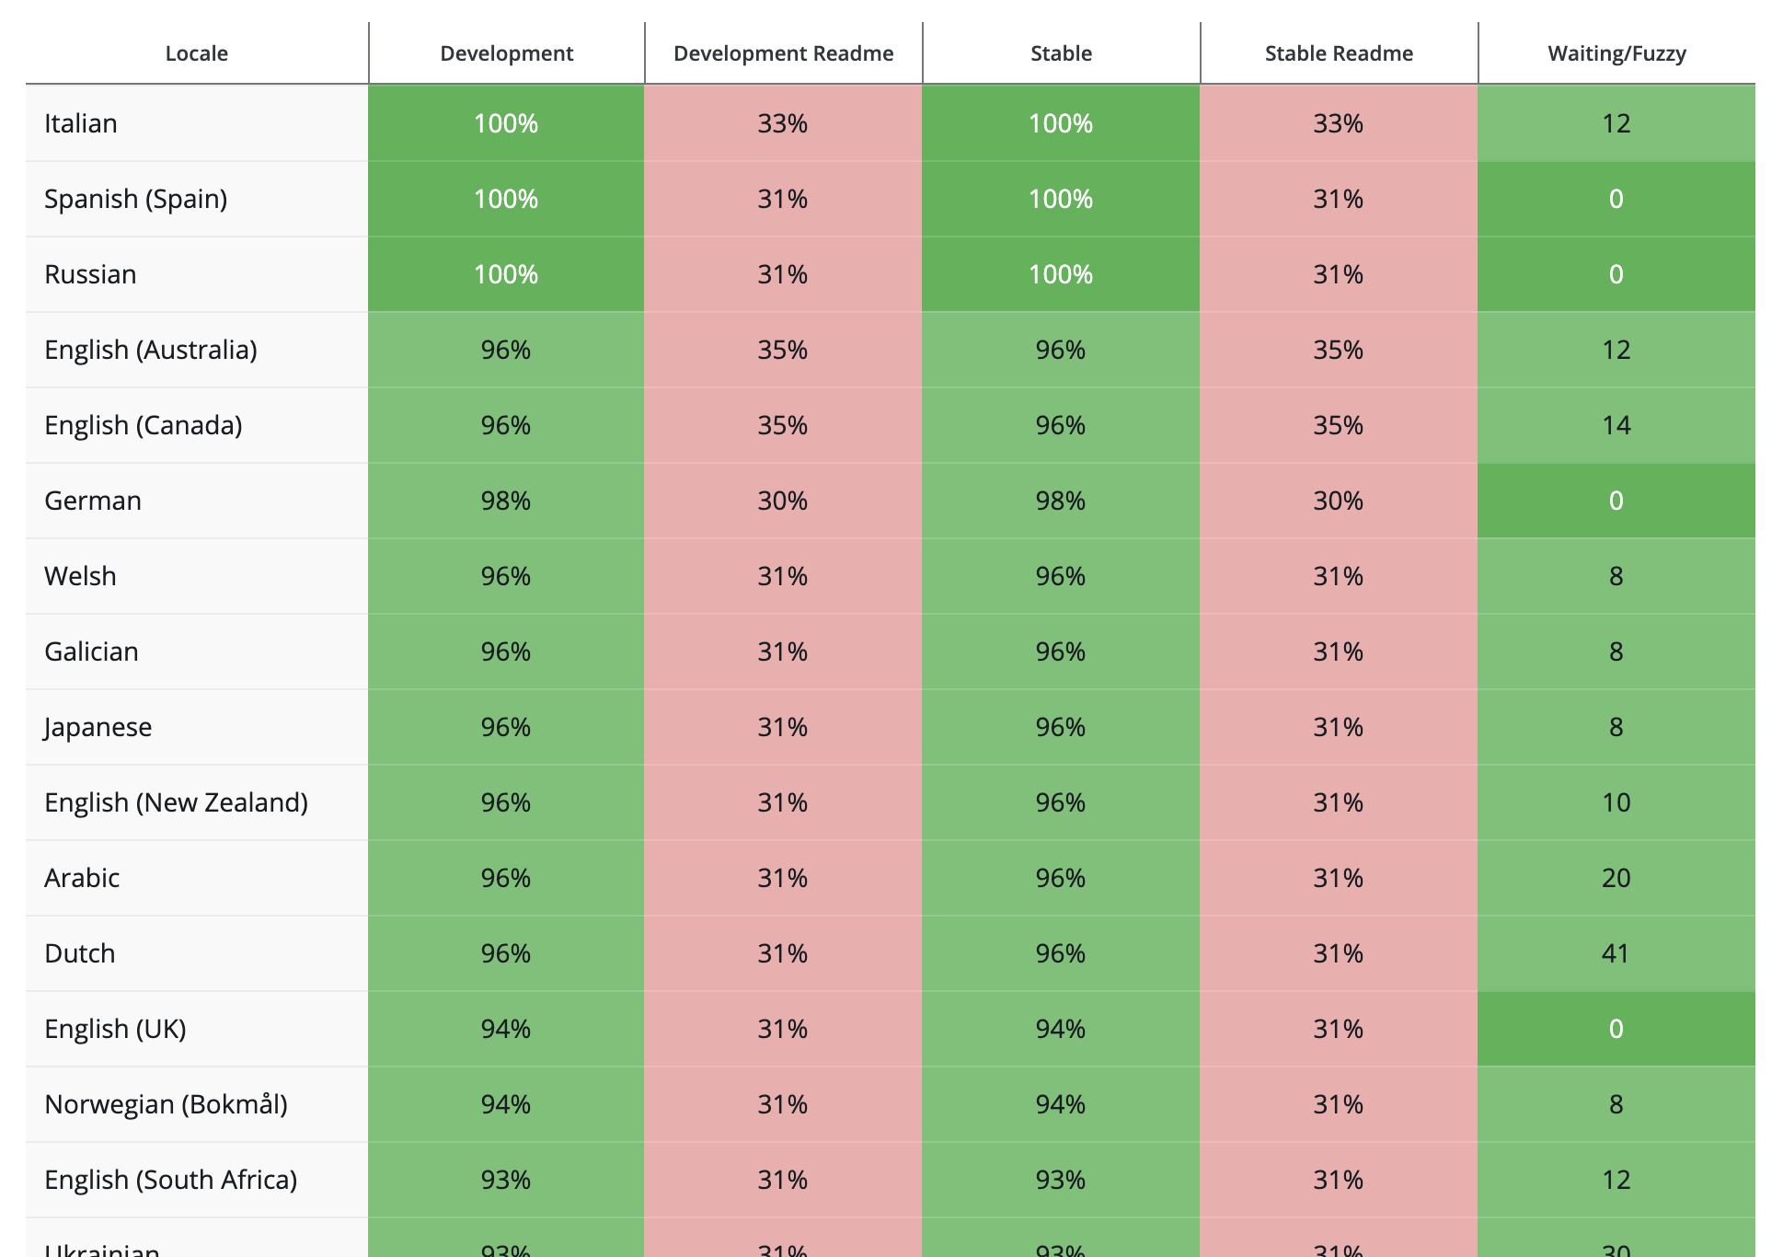Screen dimensions: 1783x1257
Task: Sort by the Stable column header
Action: click(x=1061, y=53)
